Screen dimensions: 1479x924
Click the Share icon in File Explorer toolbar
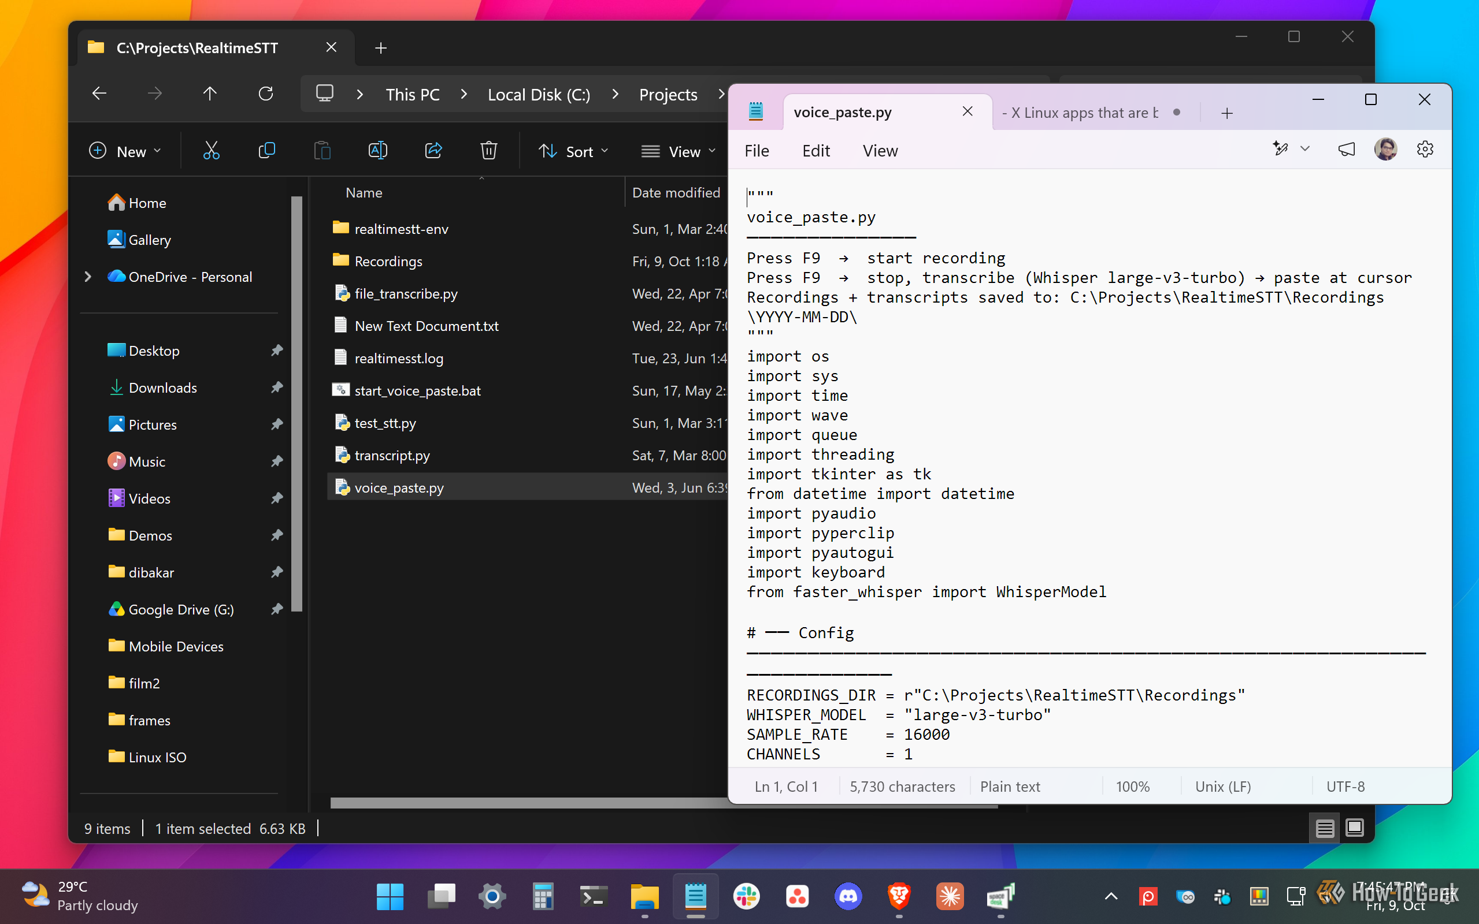pyautogui.click(x=433, y=151)
